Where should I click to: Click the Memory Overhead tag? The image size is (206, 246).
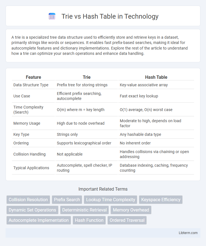pyautogui.click(x=131, y=210)
